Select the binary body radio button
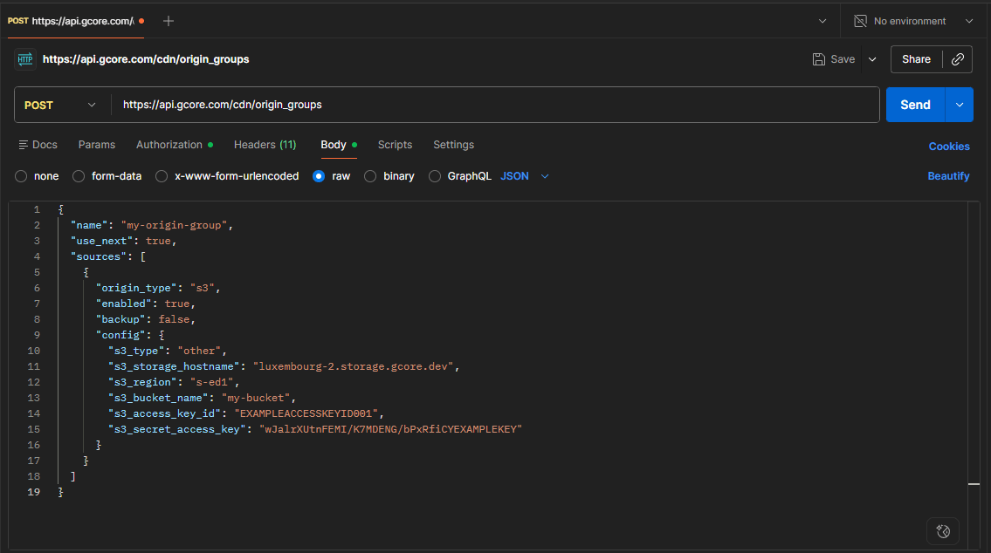The width and height of the screenshot is (991, 553). pyautogui.click(x=370, y=176)
